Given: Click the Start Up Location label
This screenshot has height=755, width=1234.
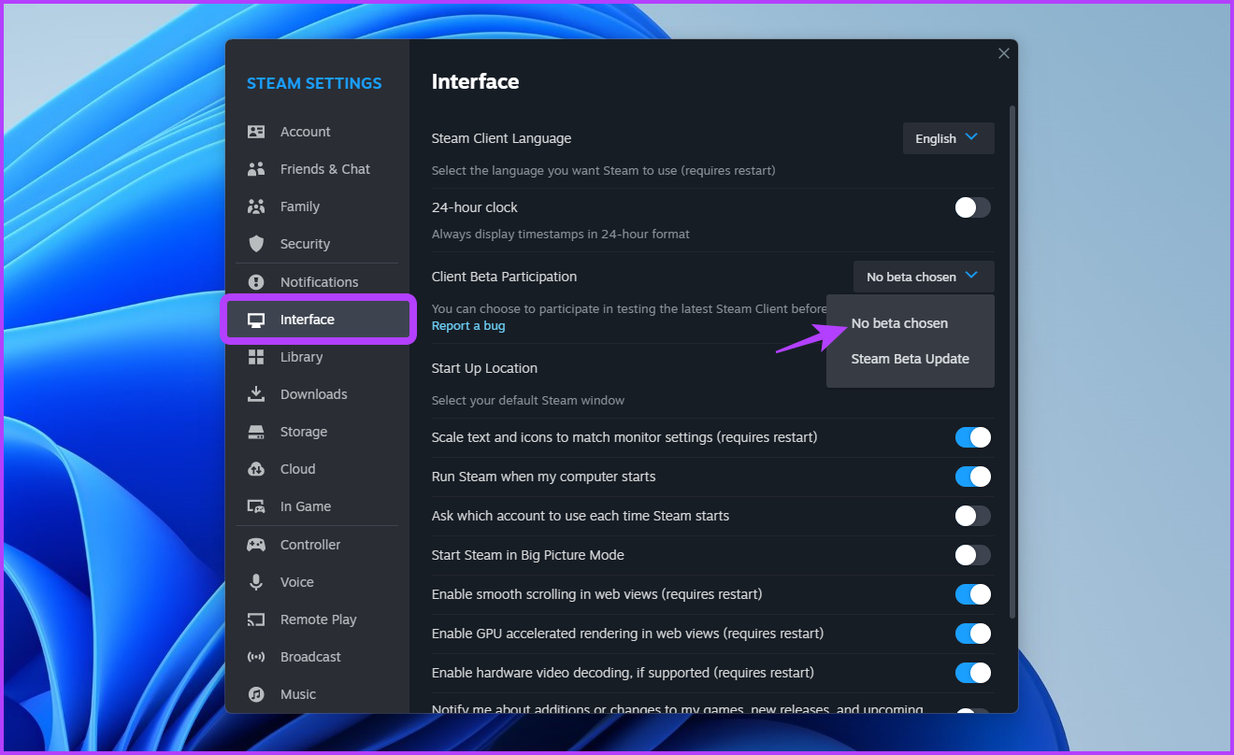Looking at the screenshot, I should click(484, 368).
